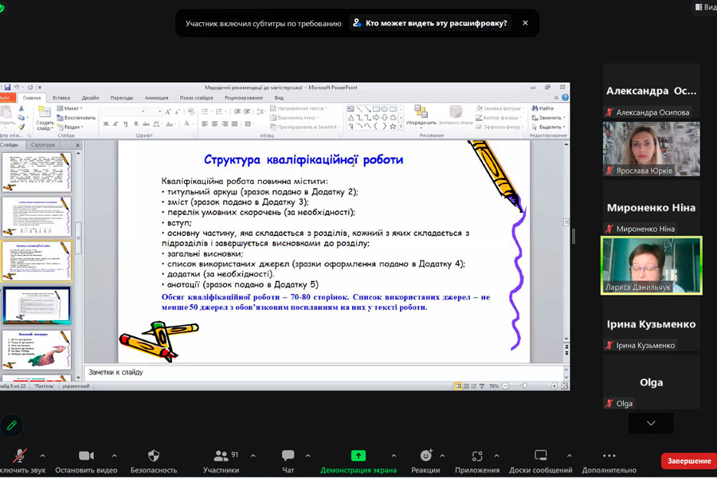Open Whiteboards from the Zoom toolbar
Screen dimensions: 717x478
pyautogui.click(x=541, y=456)
